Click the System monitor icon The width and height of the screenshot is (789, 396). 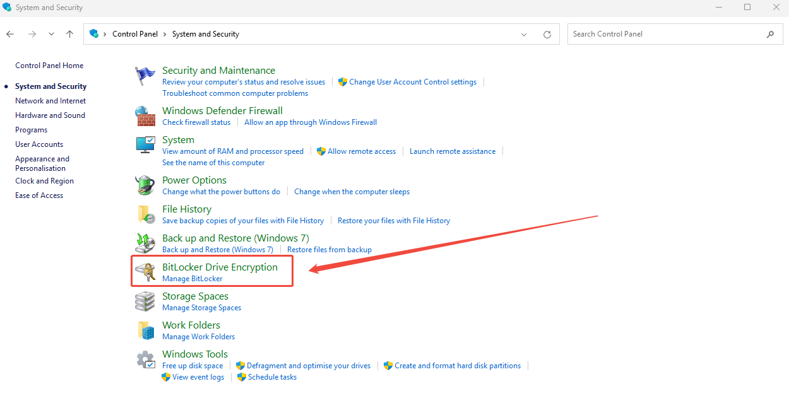point(145,145)
